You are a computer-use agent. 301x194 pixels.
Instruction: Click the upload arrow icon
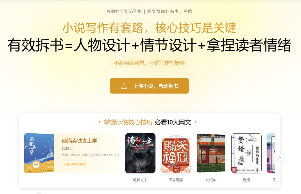pyautogui.click(x=124, y=86)
